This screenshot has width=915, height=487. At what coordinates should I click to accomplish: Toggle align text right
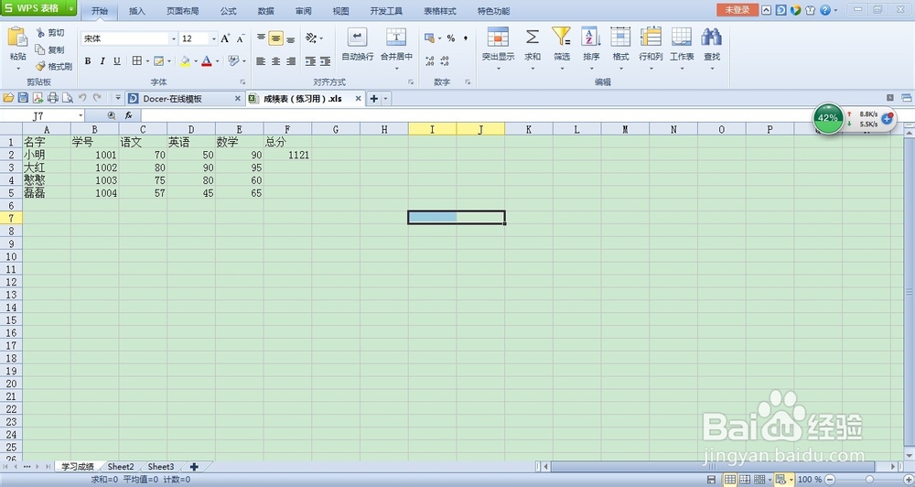click(x=291, y=60)
